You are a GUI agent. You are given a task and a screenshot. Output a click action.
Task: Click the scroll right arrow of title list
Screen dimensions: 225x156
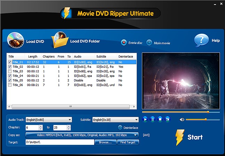(134, 107)
